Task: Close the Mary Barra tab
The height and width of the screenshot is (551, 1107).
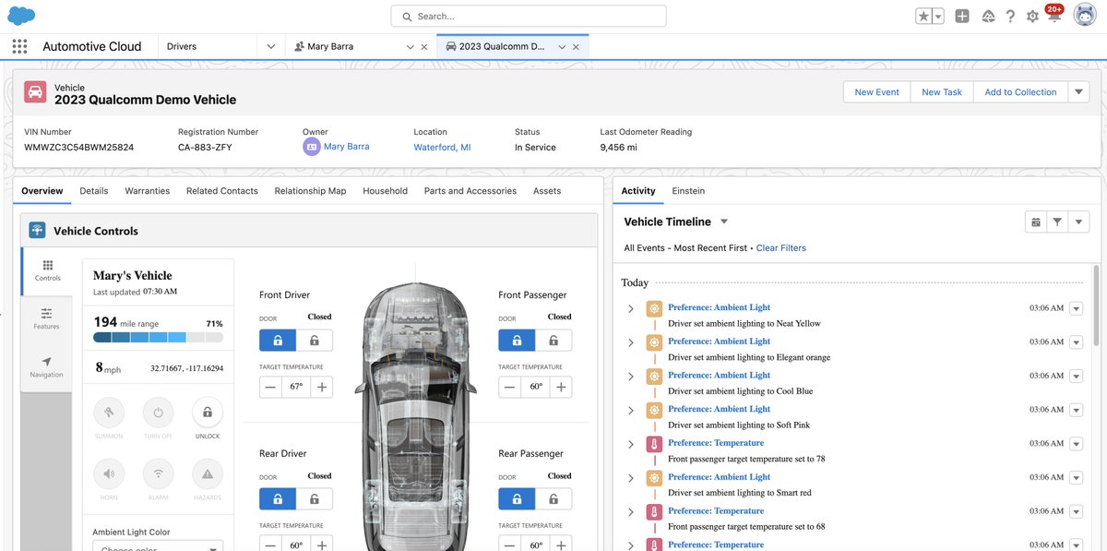Action: tap(424, 47)
